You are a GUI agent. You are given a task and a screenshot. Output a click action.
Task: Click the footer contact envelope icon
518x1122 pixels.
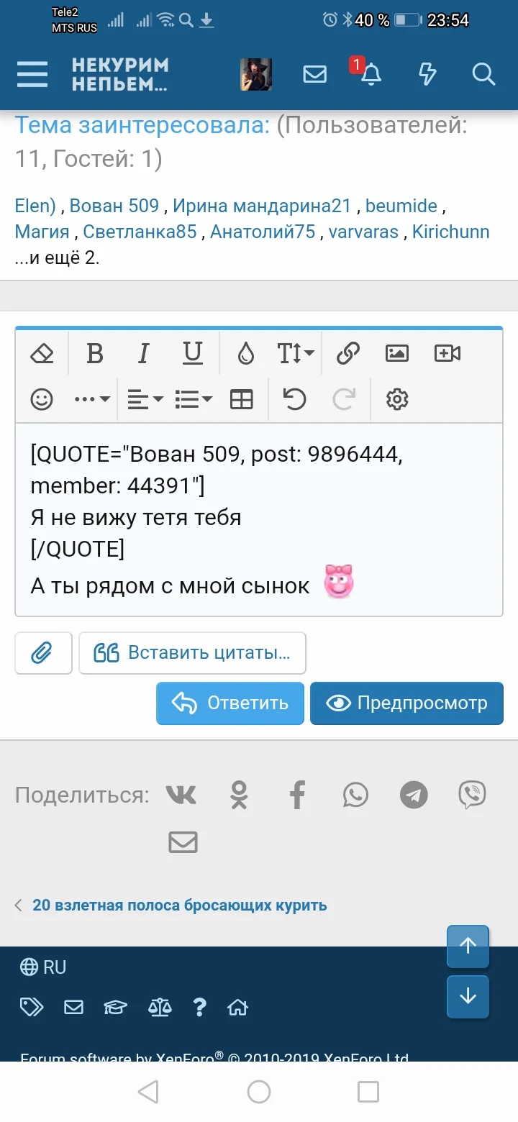(73, 1007)
